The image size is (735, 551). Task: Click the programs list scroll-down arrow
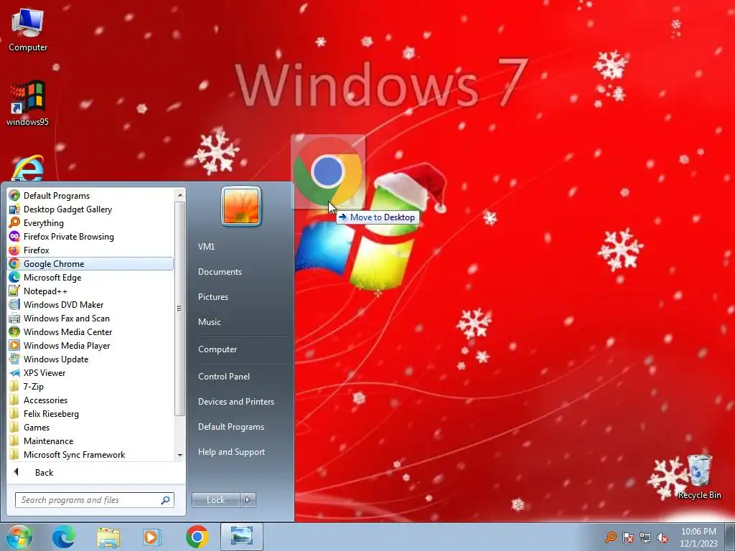[180, 456]
